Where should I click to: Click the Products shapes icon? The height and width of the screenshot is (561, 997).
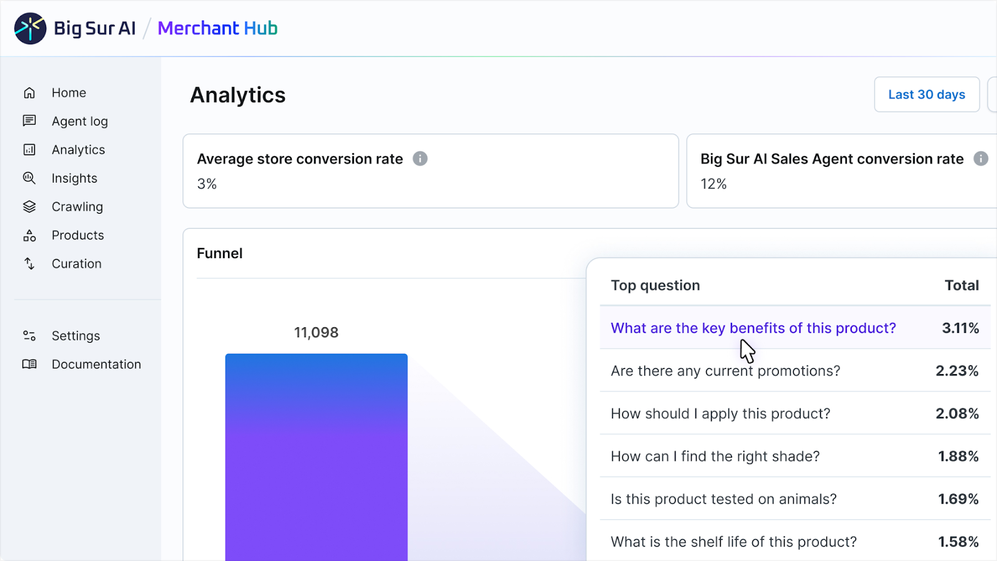[x=29, y=236]
